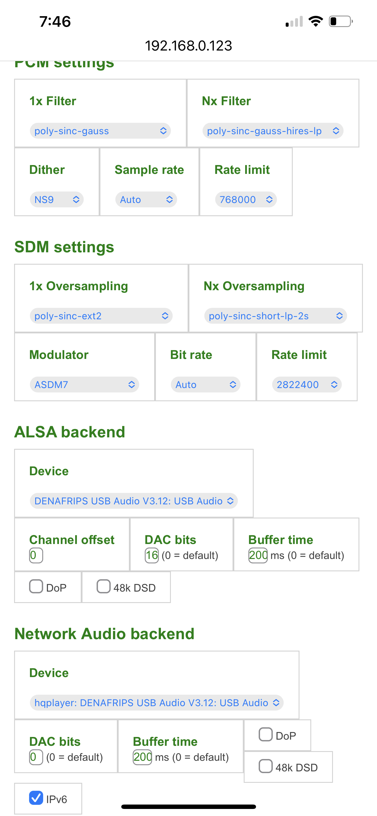Open PCM Rate limit 768000 selector
377x816 pixels.
coord(246,199)
